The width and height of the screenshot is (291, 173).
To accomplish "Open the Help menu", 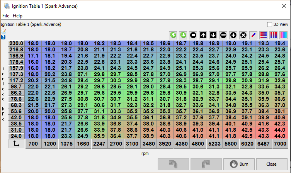I will click(x=18, y=16).
